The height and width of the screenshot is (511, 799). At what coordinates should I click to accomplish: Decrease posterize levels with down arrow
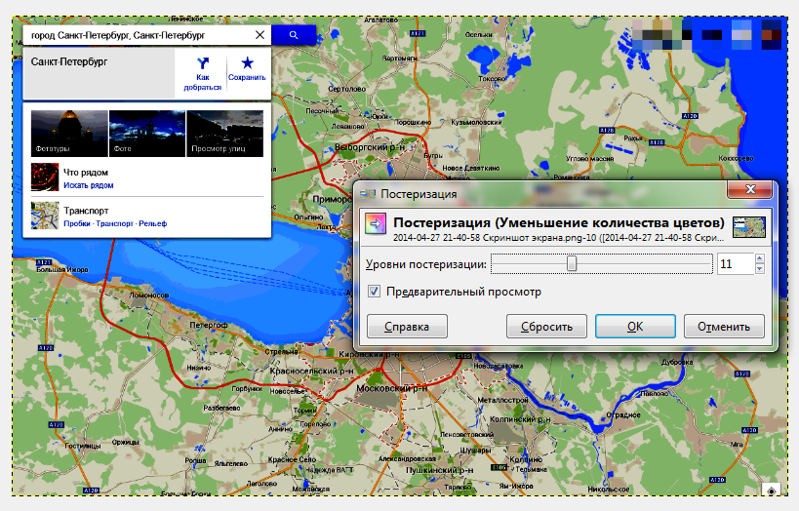click(760, 269)
